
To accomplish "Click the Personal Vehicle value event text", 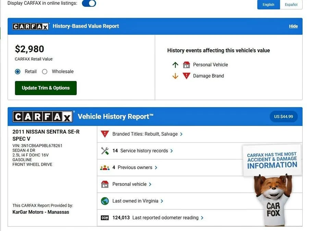I will coord(210,65).
